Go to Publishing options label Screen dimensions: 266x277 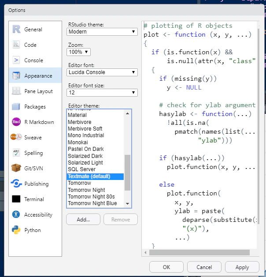coord(37,184)
